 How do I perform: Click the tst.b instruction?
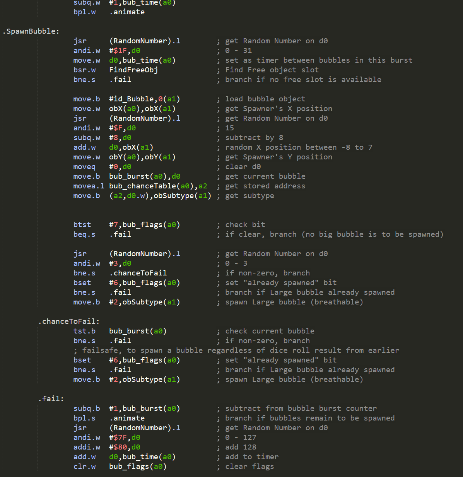(x=84, y=331)
